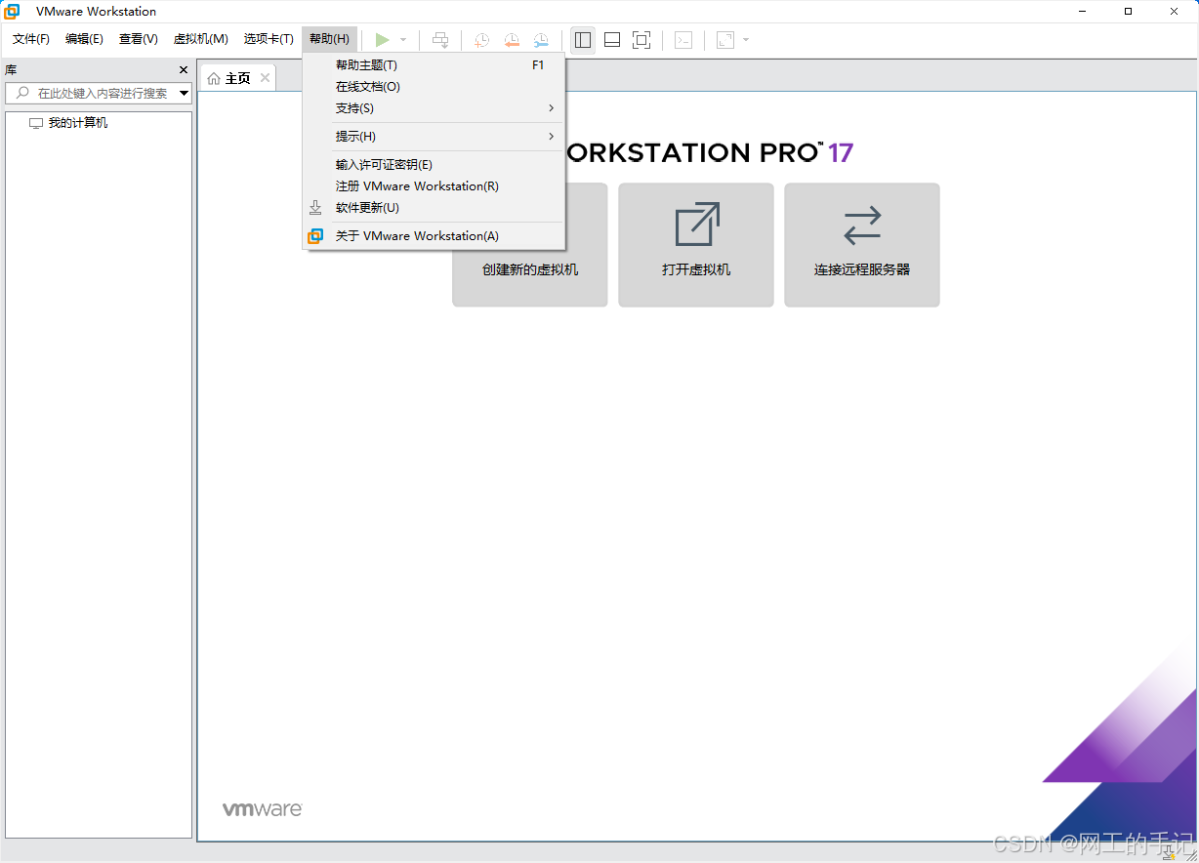Open the 选项卡(T) menu
This screenshot has height=863, width=1199.
[269, 39]
